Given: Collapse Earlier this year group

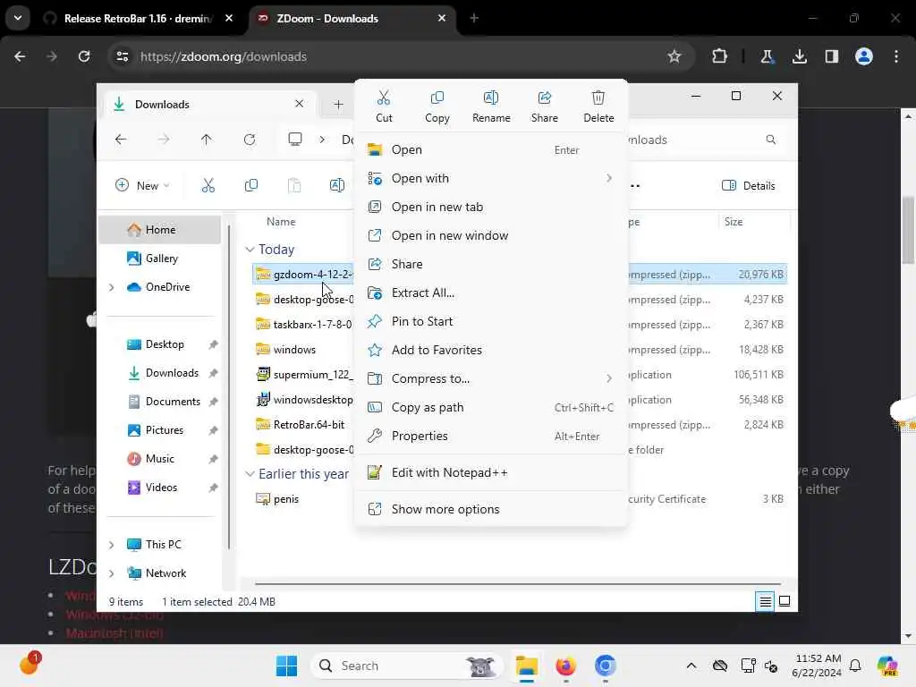Looking at the screenshot, I should (x=250, y=474).
